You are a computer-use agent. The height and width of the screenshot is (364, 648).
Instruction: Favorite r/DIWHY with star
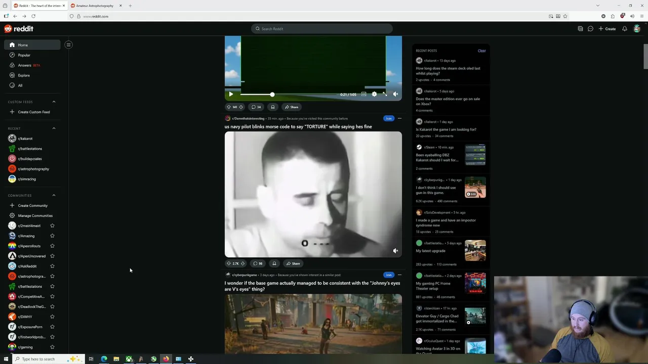[x=52, y=316]
